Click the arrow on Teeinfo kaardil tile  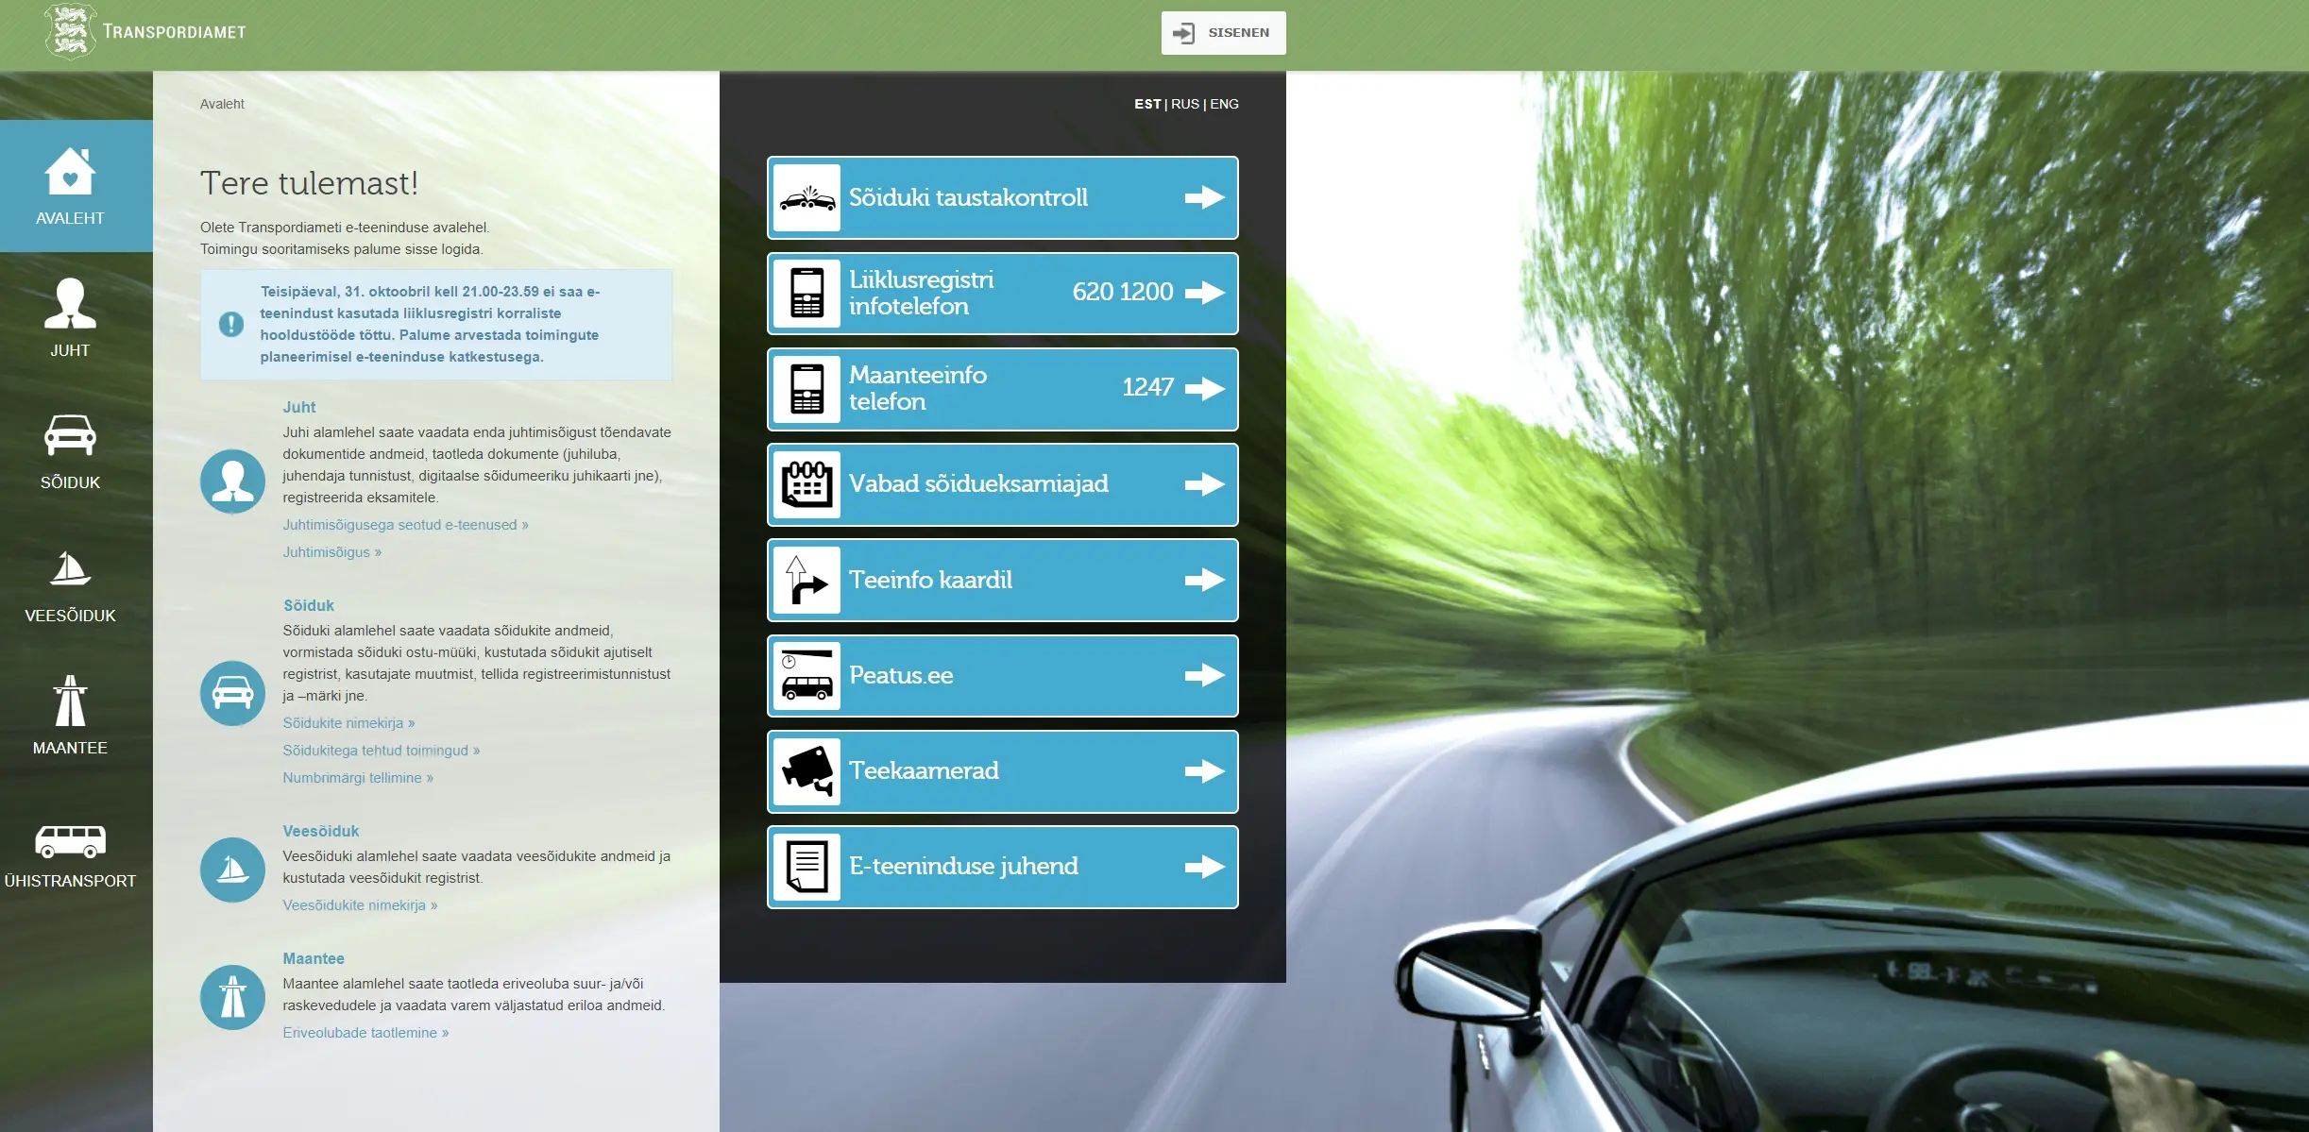(1204, 580)
